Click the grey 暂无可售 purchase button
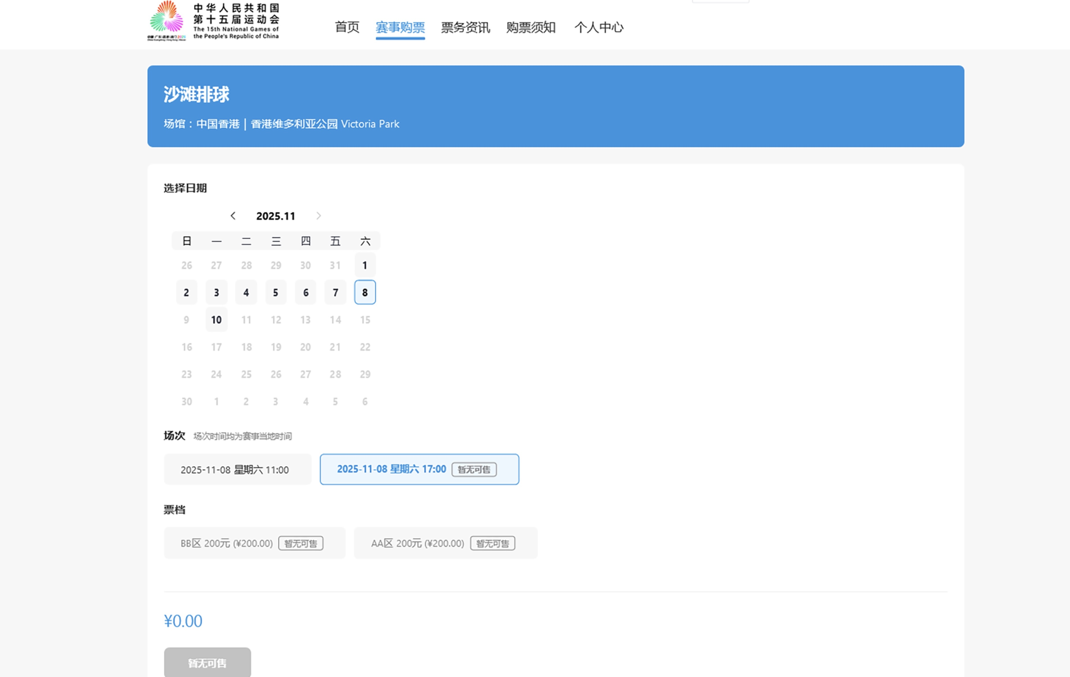Image resolution: width=1070 pixels, height=677 pixels. pyautogui.click(x=208, y=662)
